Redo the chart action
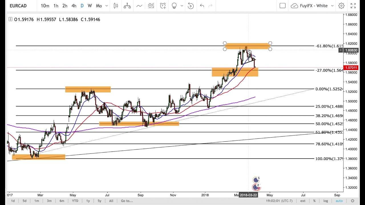This screenshot has height=205, width=365. coord(210,6)
